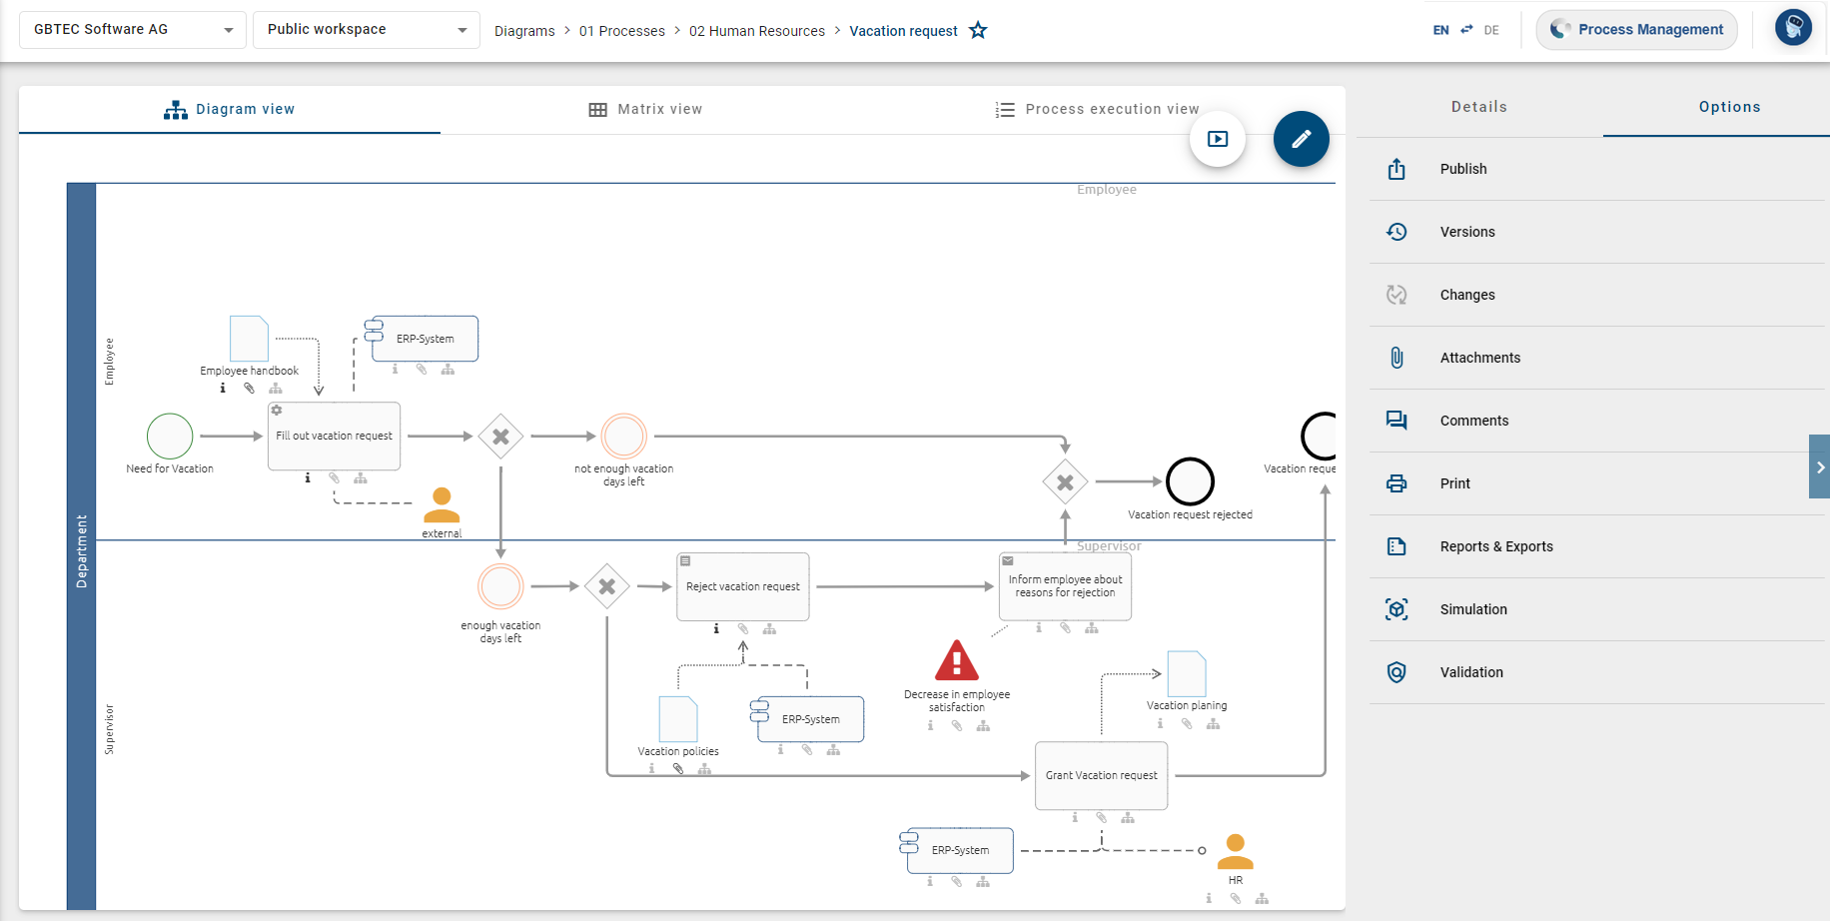
Task: Open the user profile avatar
Action: click(x=1793, y=28)
